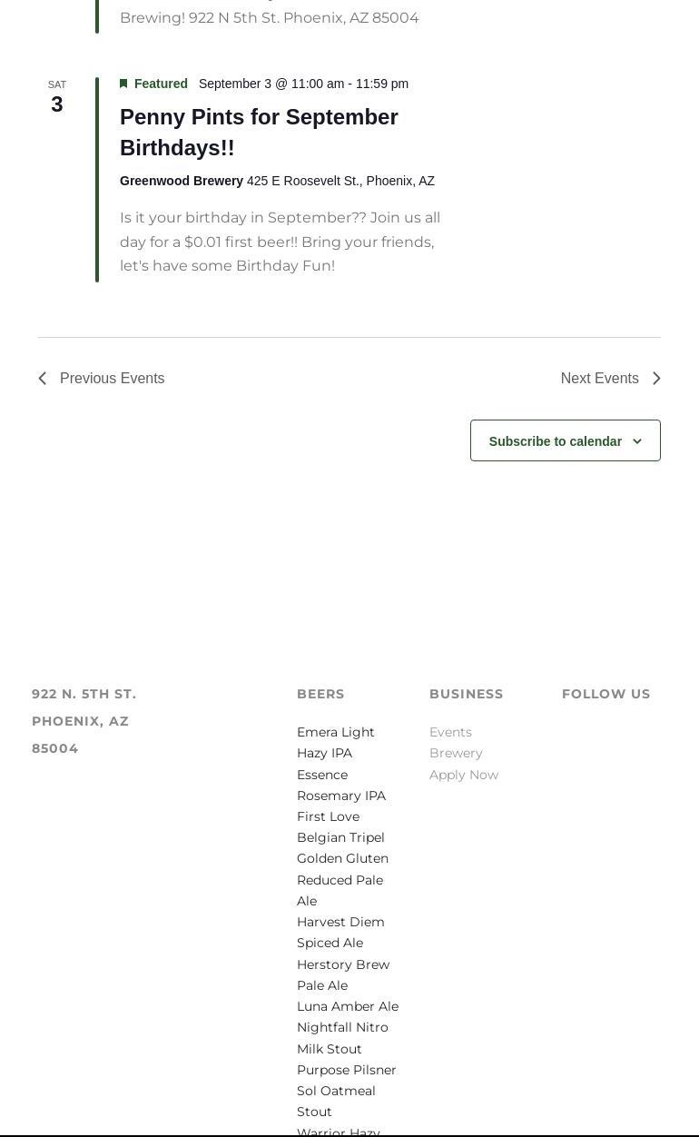Viewport: 699px width, 1137px height.
Task: Open the Brewery footer link
Action: coord(456,753)
